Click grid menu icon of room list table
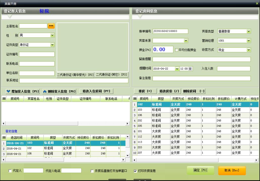This screenshot has height=181, width=260. click(x=135, y=99)
